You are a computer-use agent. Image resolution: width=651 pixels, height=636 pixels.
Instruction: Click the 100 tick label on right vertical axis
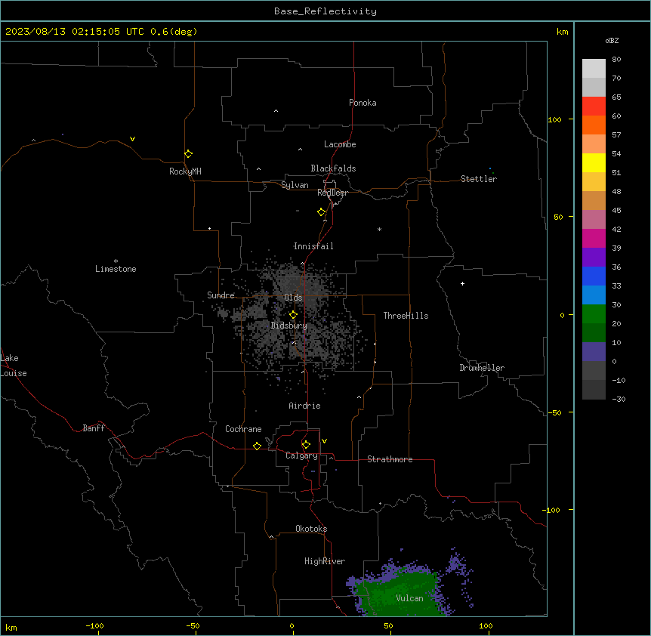pos(554,119)
